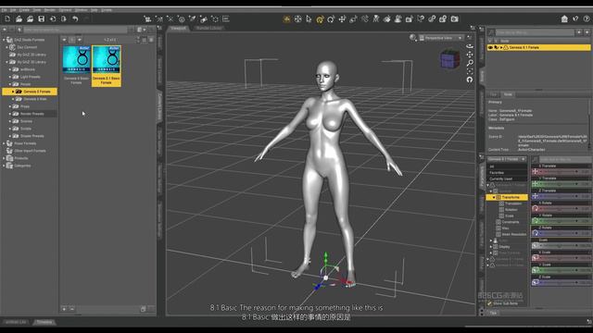The width and height of the screenshot is (593, 333).
Task: Click the viewport zoom magnifier icon
Action: click(470, 63)
